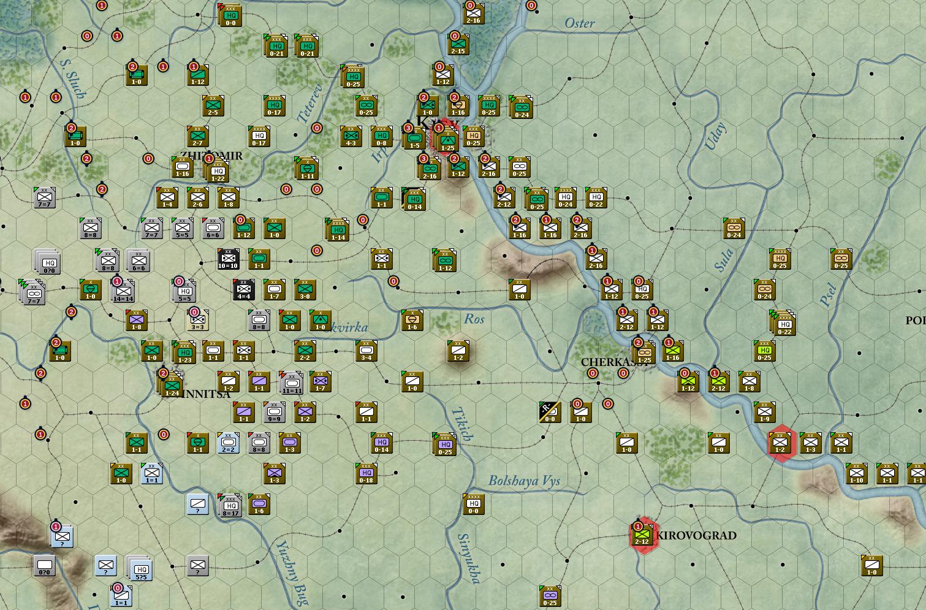Select the green 2-7 infantry counter
The width and height of the screenshot is (926, 610).
pyautogui.click(x=197, y=136)
